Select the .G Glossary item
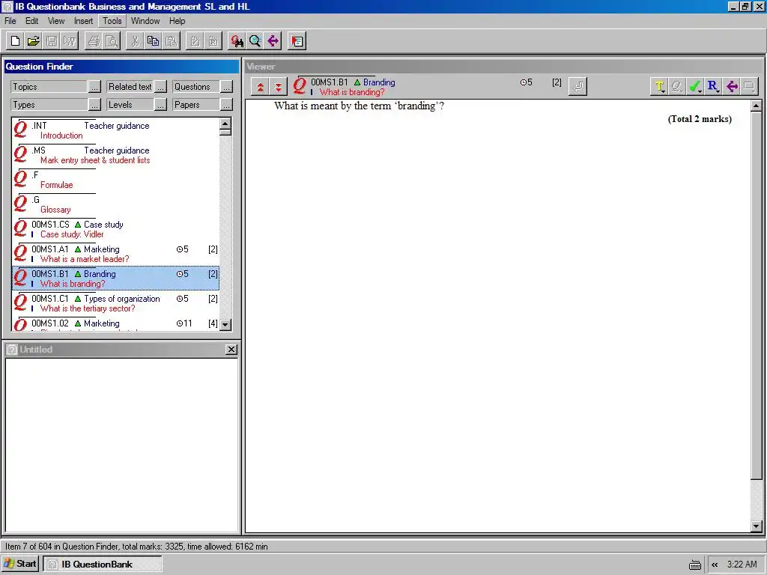Viewport: 767px width, 575px height. [x=115, y=204]
